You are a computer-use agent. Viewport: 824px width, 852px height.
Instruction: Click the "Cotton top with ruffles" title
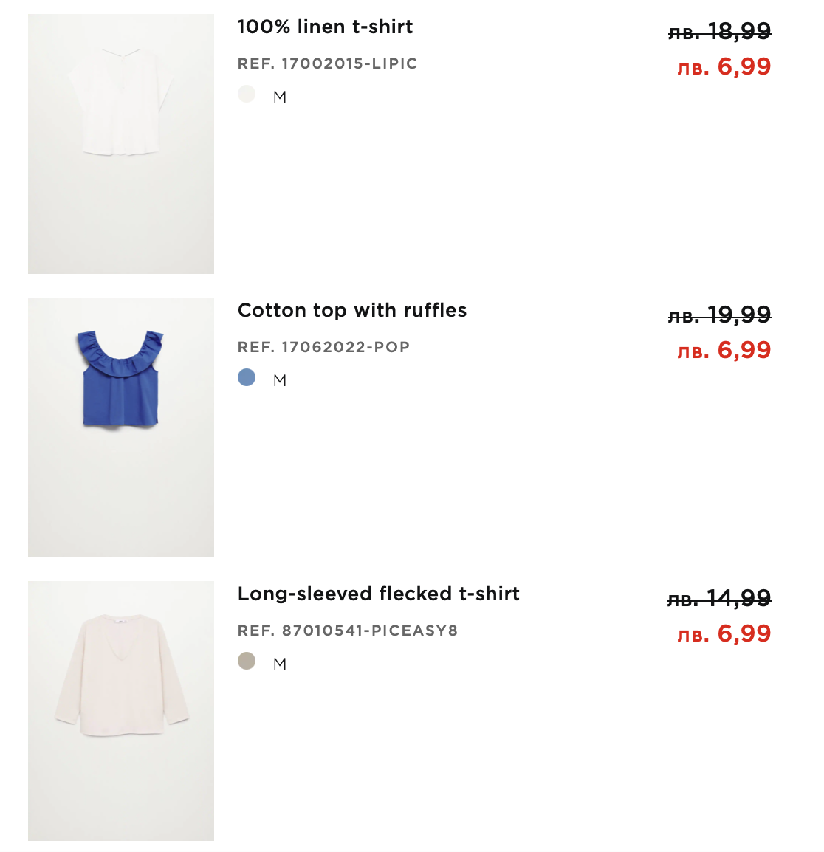[352, 311]
